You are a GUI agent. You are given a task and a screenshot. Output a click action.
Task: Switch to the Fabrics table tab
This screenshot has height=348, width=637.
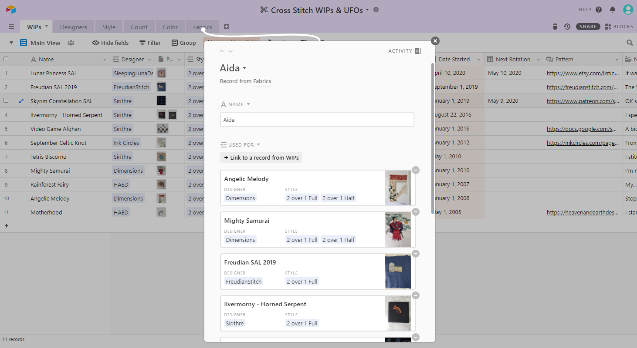202,26
